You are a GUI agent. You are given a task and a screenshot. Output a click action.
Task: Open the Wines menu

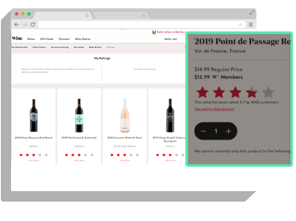point(31,39)
